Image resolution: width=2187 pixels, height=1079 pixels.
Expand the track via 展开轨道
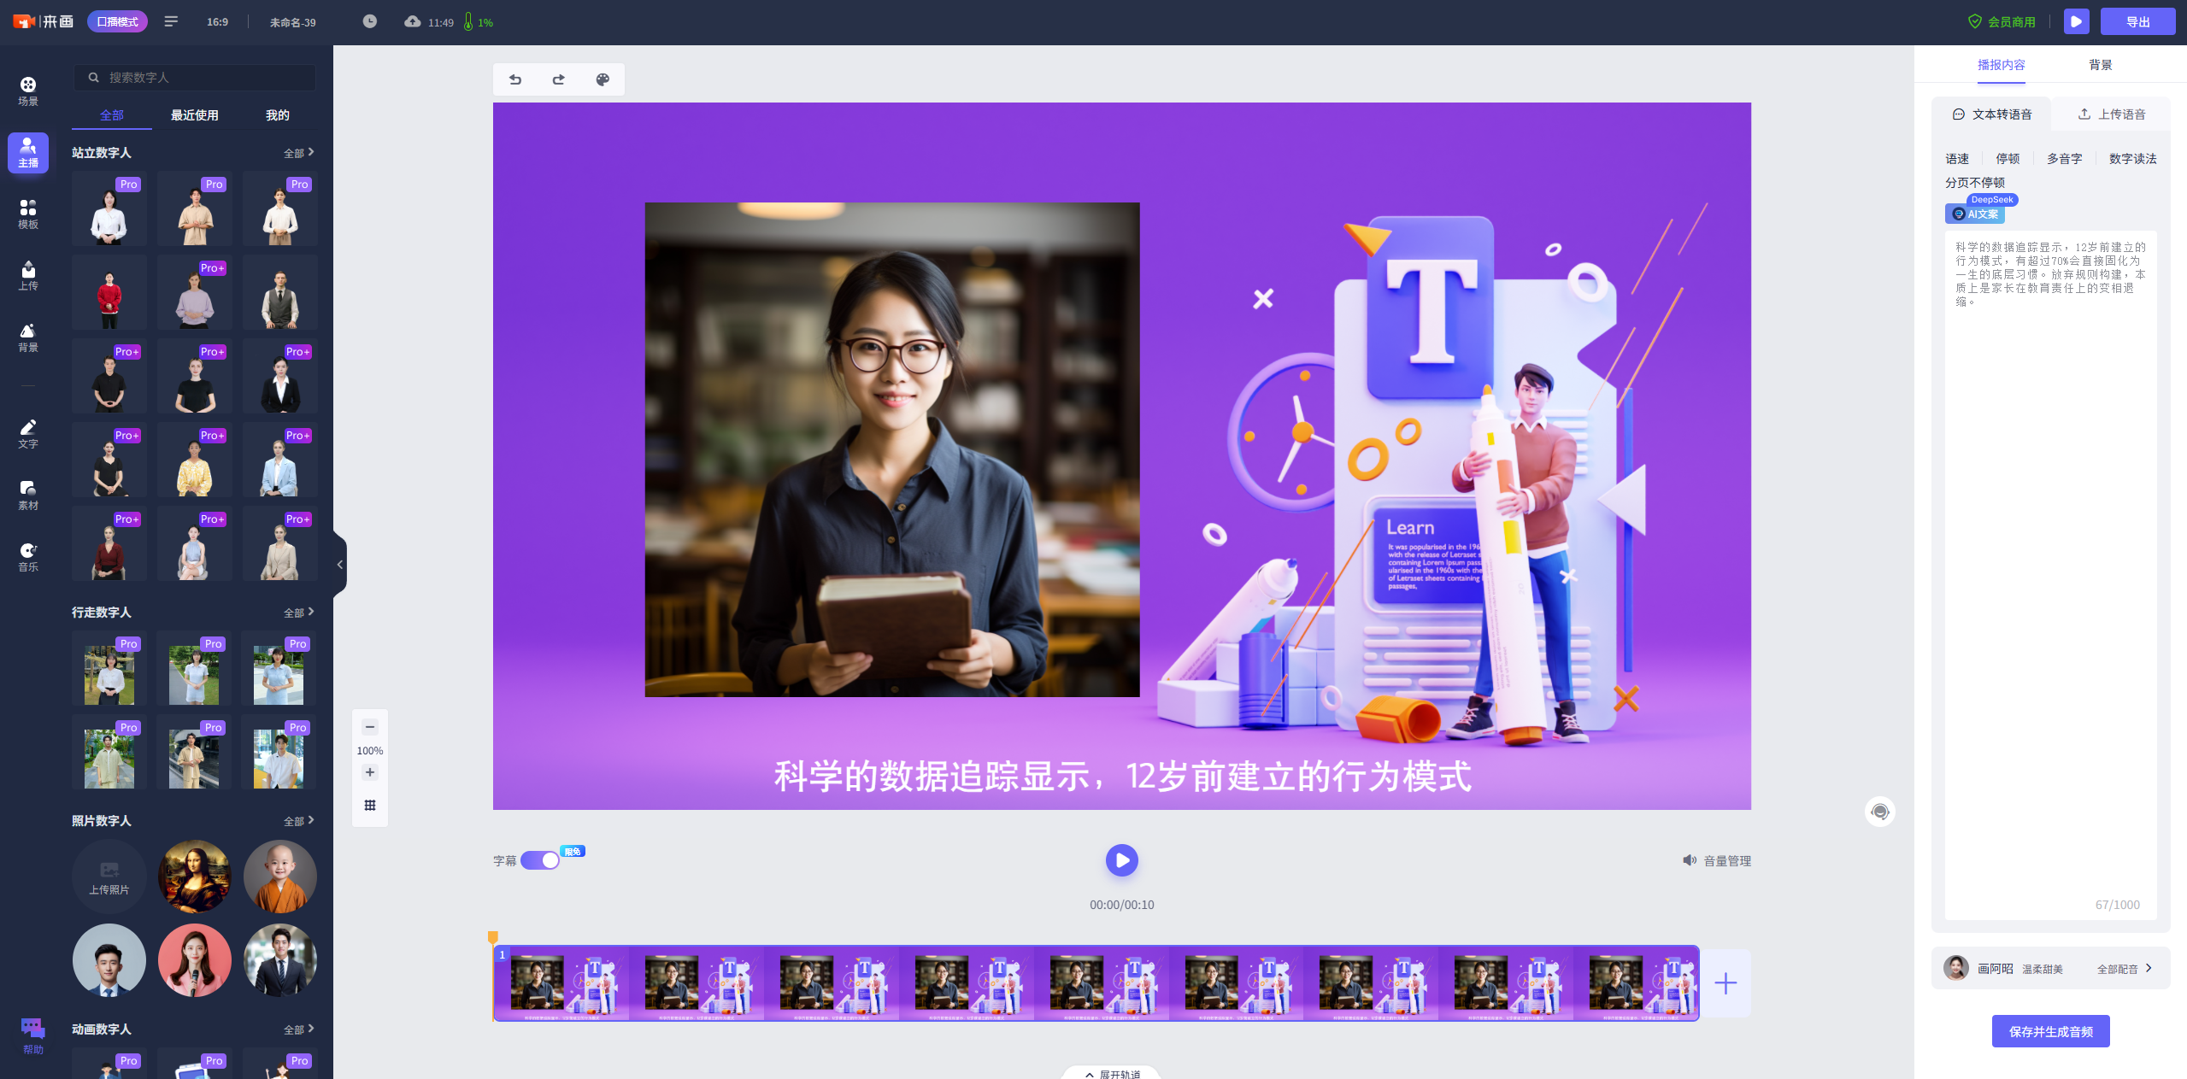click(1113, 1074)
